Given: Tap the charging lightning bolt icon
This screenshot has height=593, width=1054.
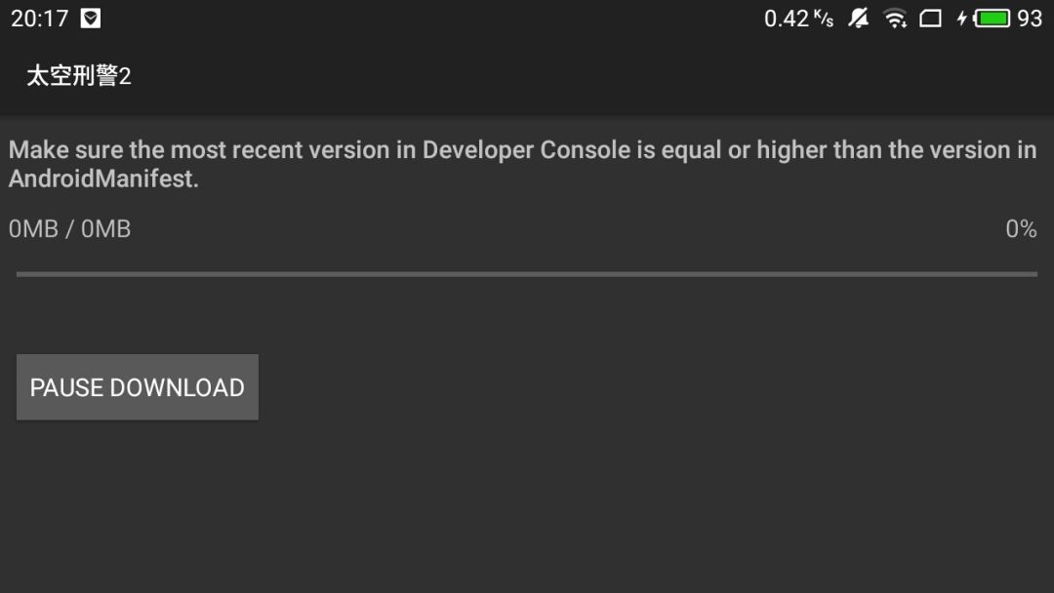Looking at the screenshot, I should point(962,19).
